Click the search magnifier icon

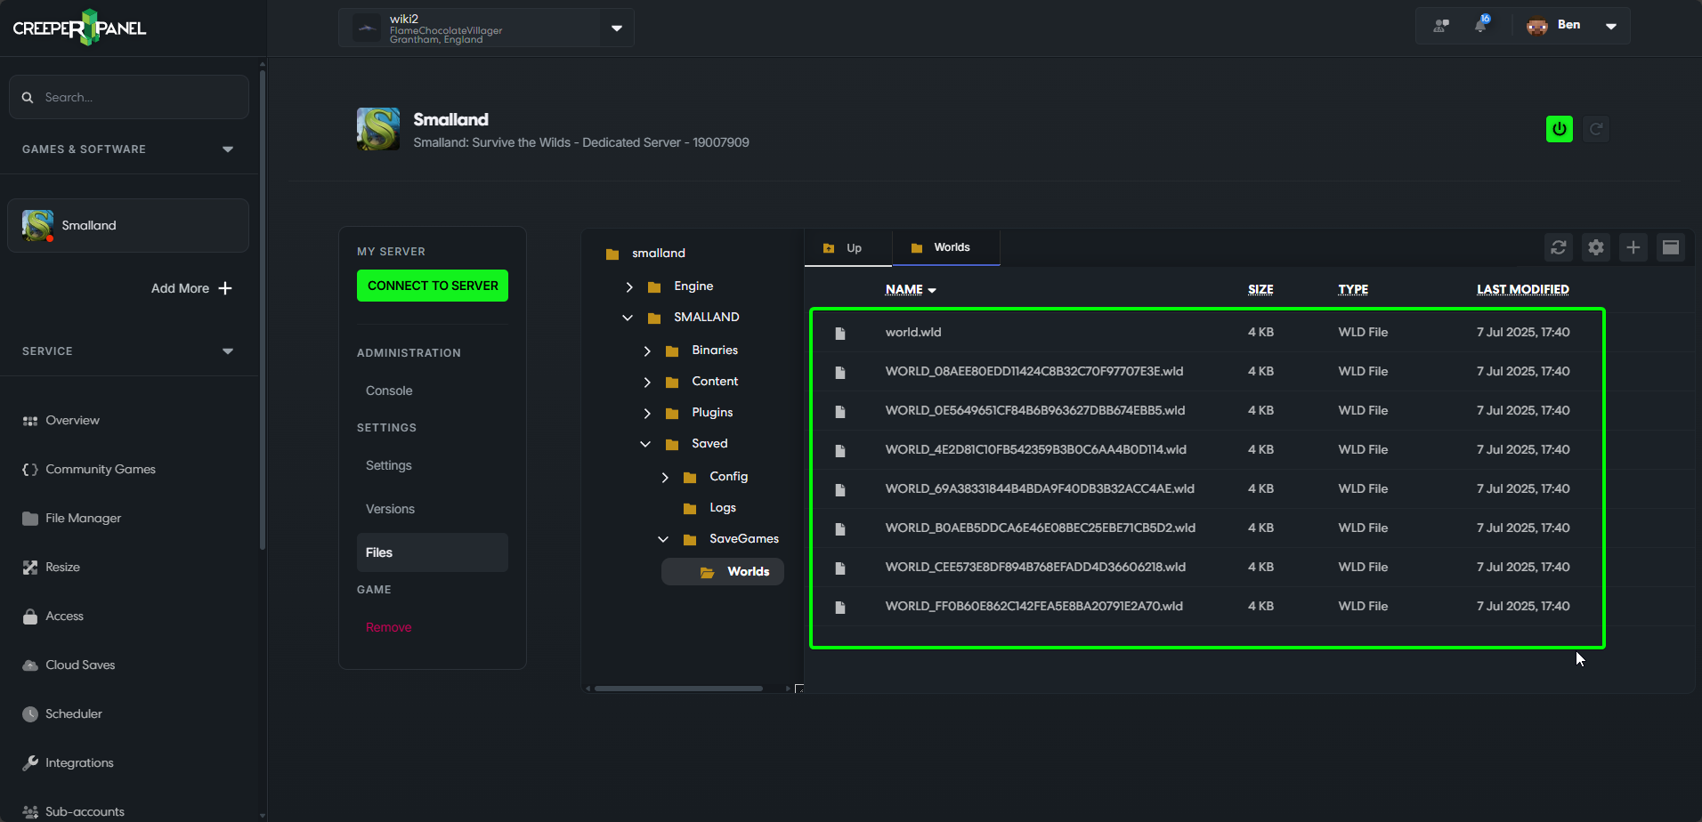pyautogui.click(x=28, y=97)
